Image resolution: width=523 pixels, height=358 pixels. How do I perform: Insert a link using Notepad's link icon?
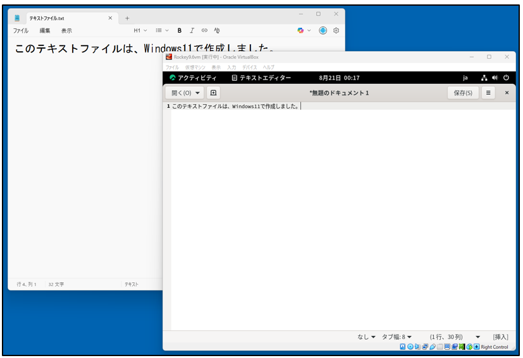pos(204,30)
